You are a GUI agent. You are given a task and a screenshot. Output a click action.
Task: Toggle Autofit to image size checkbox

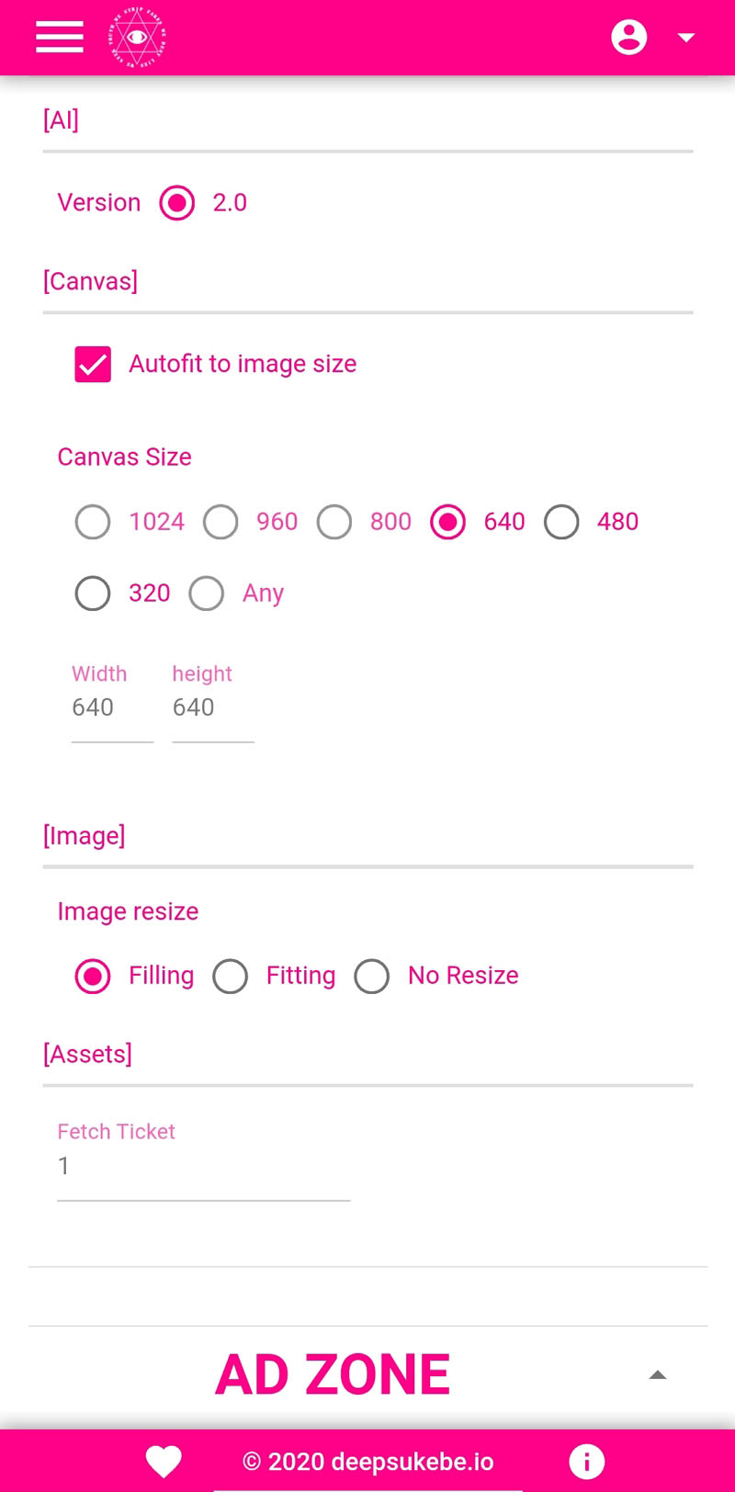(93, 364)
